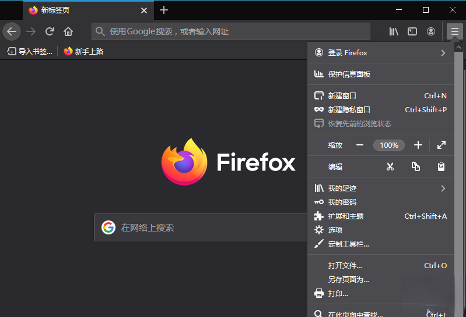Close the 新标签页 tab
466x317 pixels.
(144, 10)
